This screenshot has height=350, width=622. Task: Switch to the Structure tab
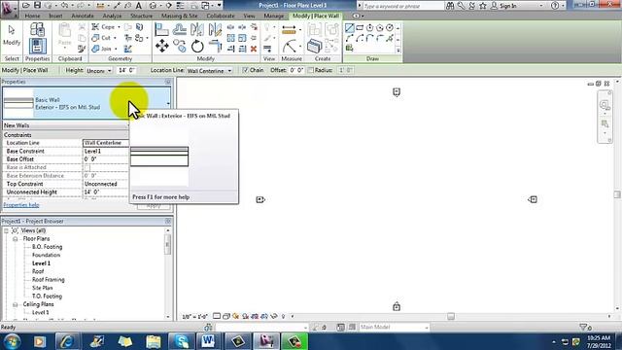141,16
